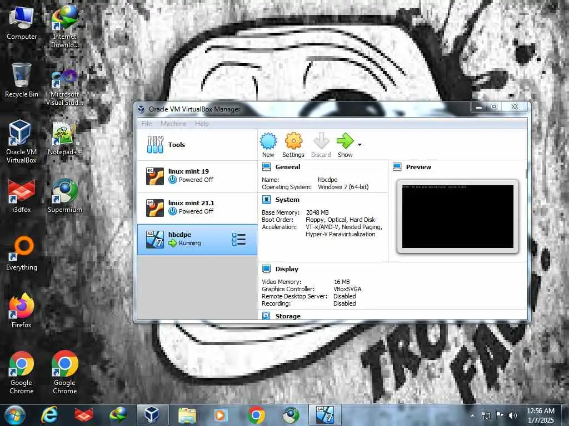569x426 pixels.
Task: Click the Notepad++ desktop shortcut
Action: tap(64, 138)
